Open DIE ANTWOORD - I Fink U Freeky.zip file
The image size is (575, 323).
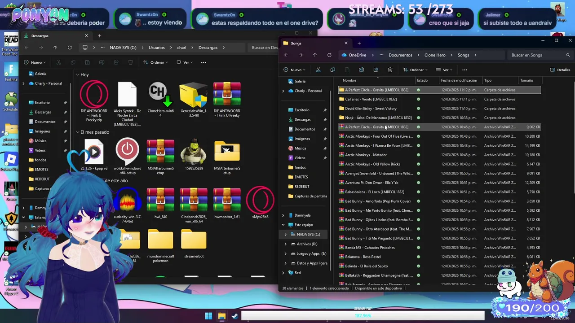pyautogui.click(x=94, y=100)
